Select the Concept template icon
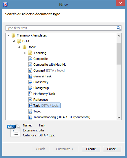The width and height of the screenshot is (127, 158). pos(30,70)
